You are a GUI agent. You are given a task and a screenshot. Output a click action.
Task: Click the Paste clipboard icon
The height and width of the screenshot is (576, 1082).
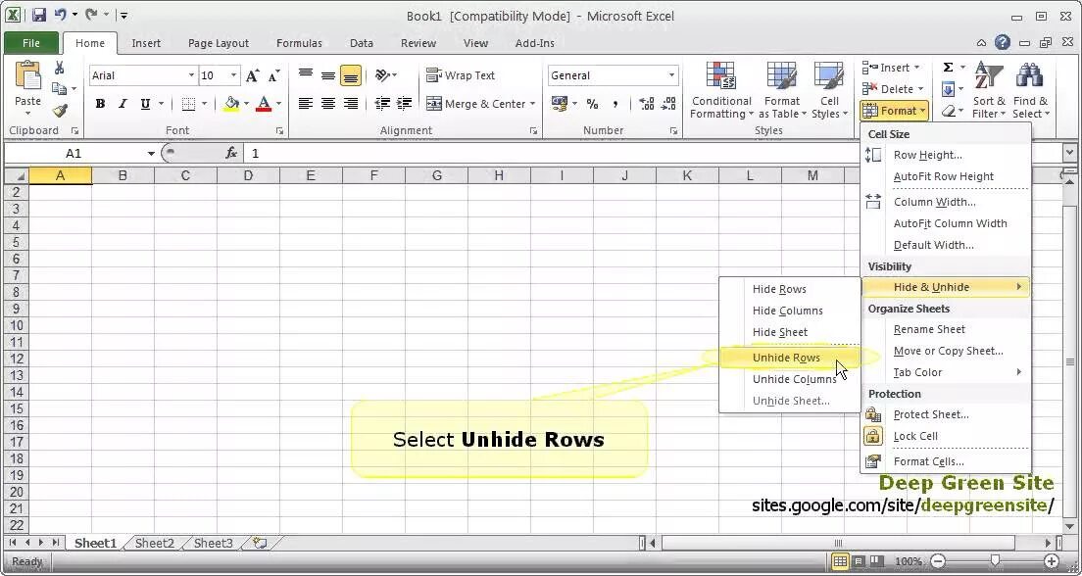pyautogui.click(x=27, y=75)
